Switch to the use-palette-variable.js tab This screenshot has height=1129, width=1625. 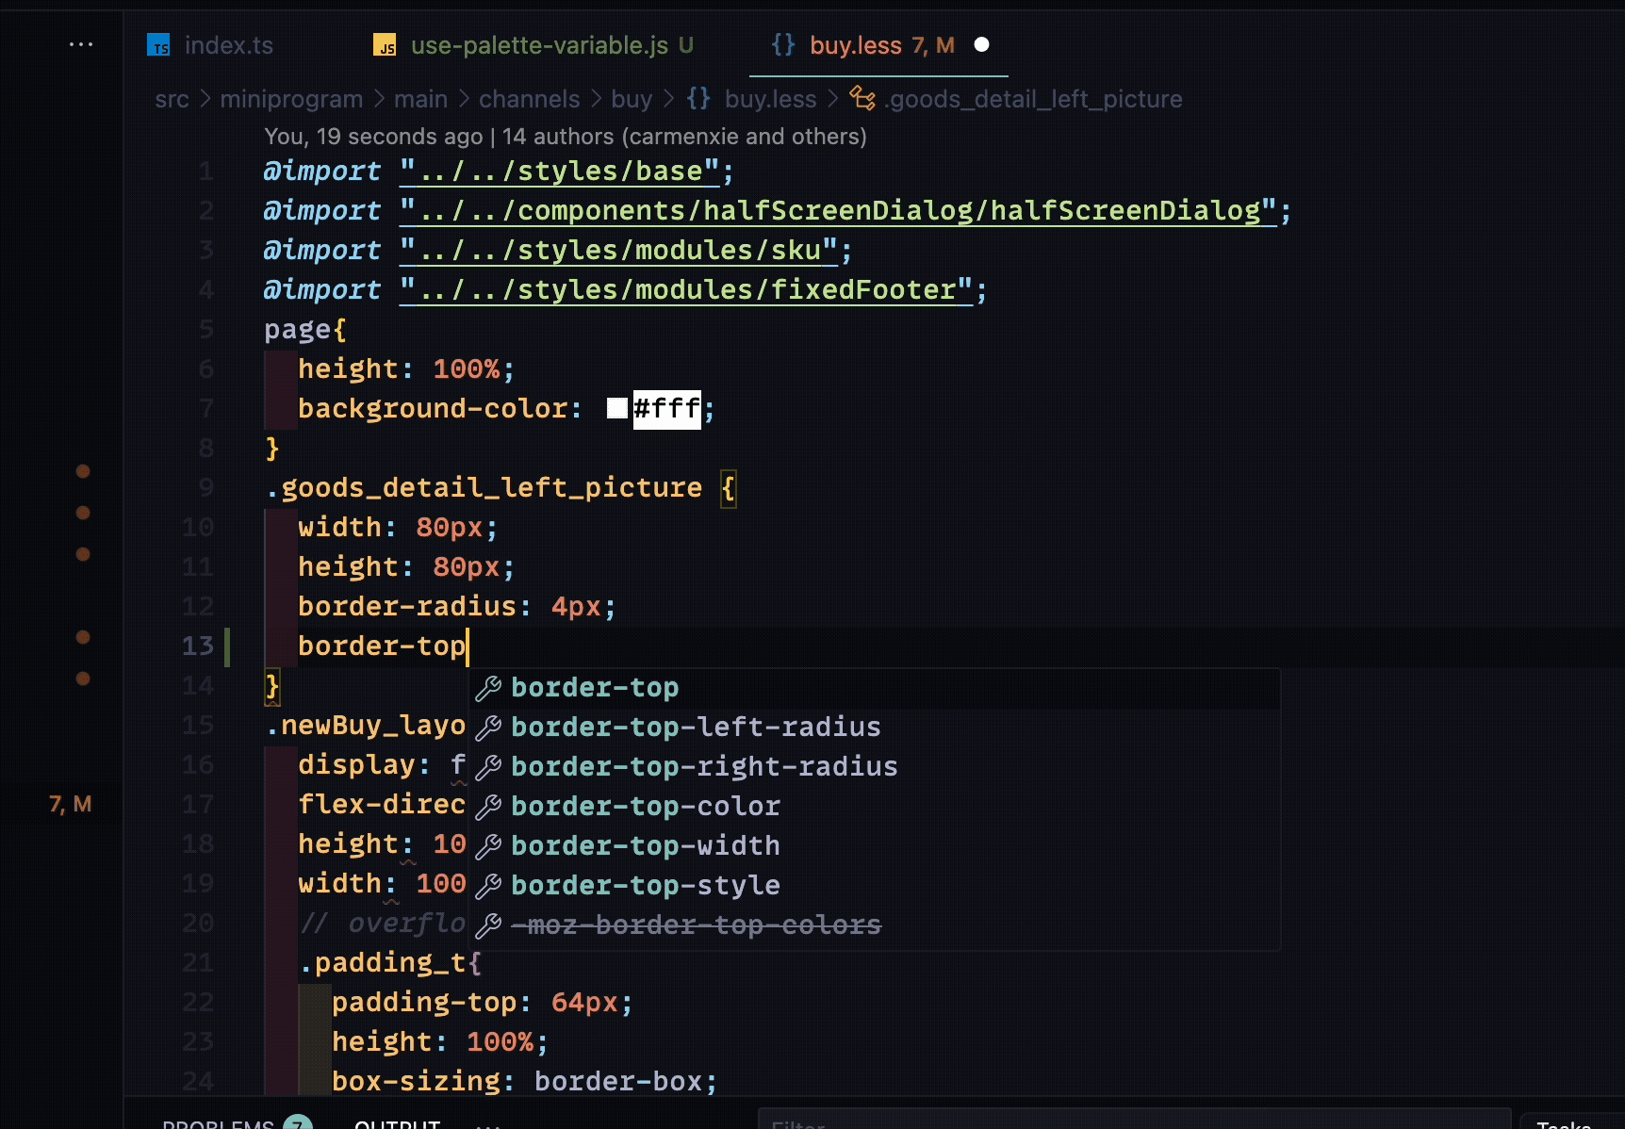539,45
